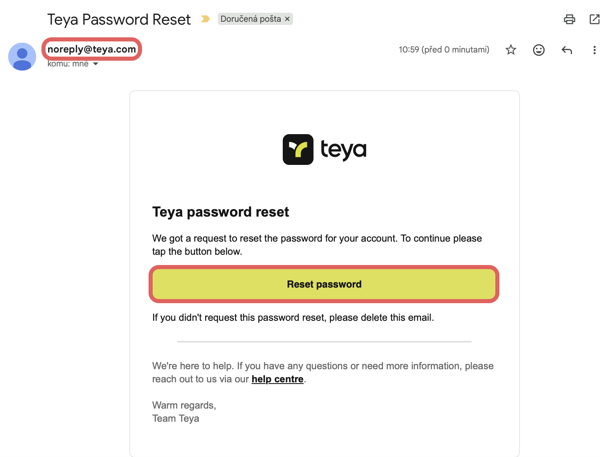Click the 10:59 timestamp
Viewport: 609px width, 457px height.
[444, 50]
